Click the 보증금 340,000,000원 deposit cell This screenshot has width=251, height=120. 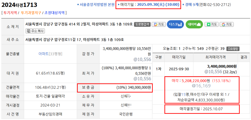click(x=134, y=88)
